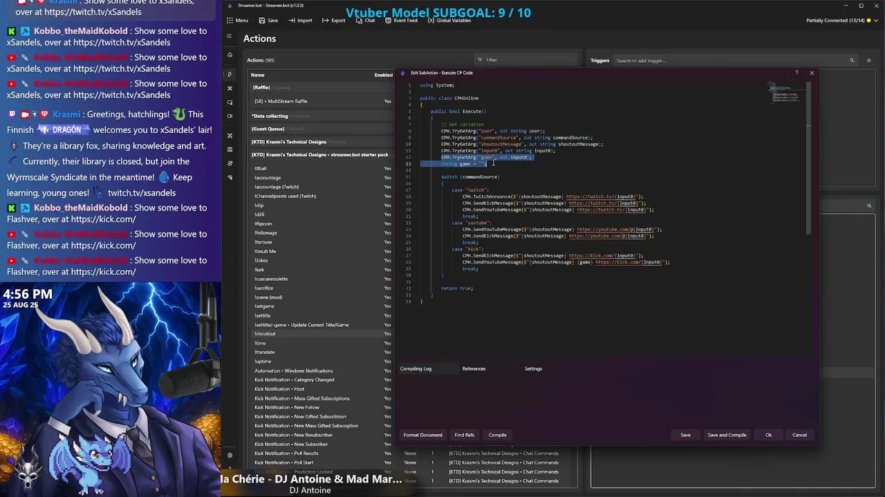Open the four-squares integrations sidebar icon
The image size is (885, 497).
pyautogui.click(x=230, y=149)
